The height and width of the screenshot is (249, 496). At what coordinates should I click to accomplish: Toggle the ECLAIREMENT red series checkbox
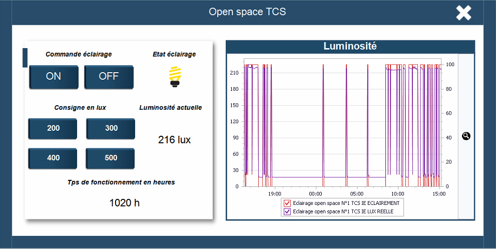pyautogui.click(x=287, y=203)
